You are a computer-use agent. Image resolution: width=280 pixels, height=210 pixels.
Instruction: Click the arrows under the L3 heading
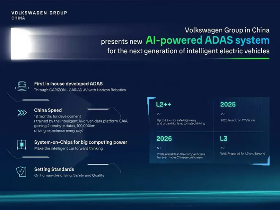pos(222,148)
